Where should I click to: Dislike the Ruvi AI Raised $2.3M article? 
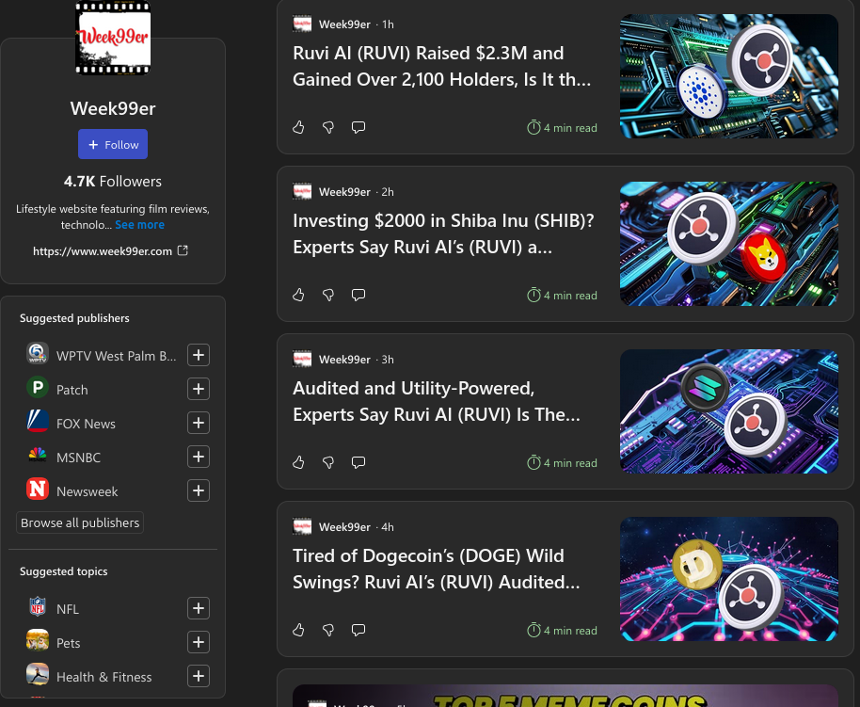[328, 127]
